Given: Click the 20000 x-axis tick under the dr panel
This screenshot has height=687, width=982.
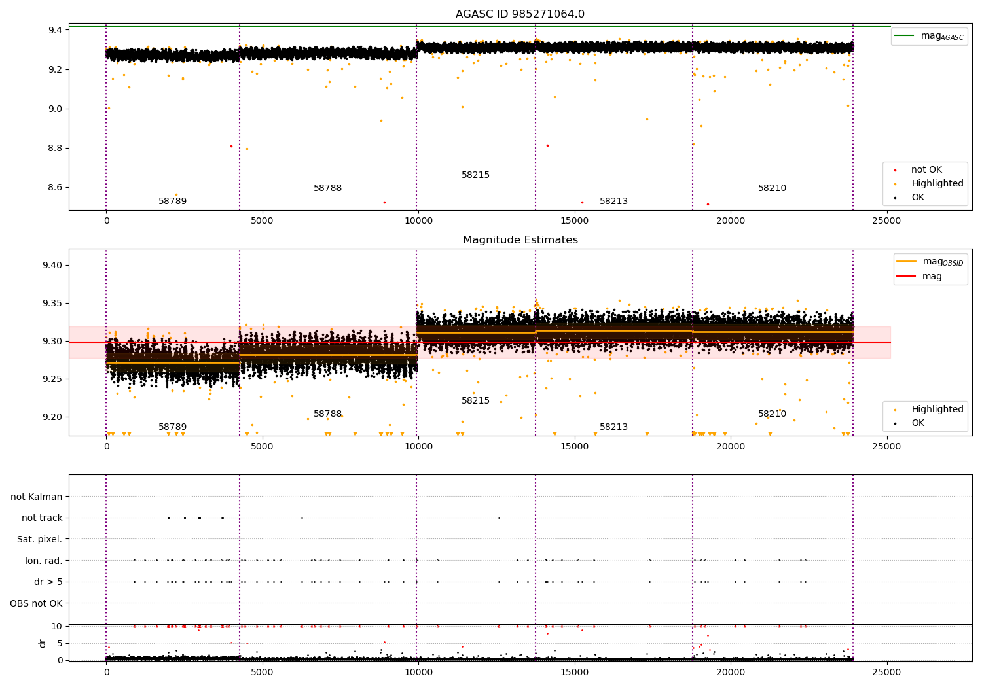Looking at the screenshot, I should pos(731,672).
